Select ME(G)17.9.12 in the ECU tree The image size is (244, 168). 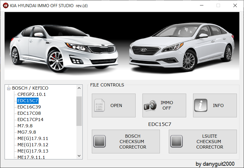(33, 145)
